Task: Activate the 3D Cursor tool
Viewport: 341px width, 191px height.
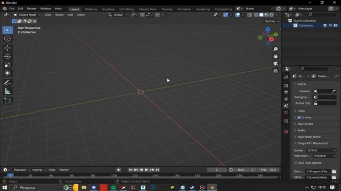Action: 7,39
